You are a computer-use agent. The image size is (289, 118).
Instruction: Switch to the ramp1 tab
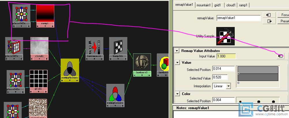click(x=243, y=5)
